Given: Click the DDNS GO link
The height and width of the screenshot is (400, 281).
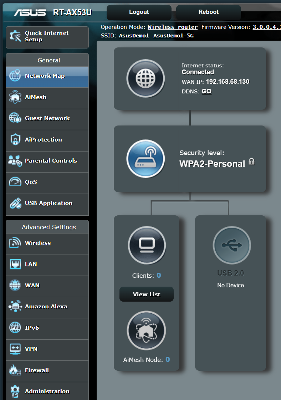Looking at the screenshot, I should tap(206, 91).
